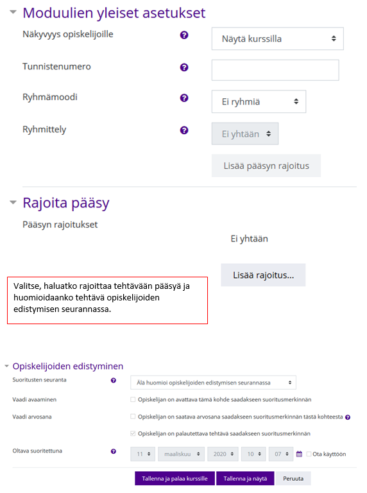Open the Näytä kurssilla visibility dropdown

[277, 39]
